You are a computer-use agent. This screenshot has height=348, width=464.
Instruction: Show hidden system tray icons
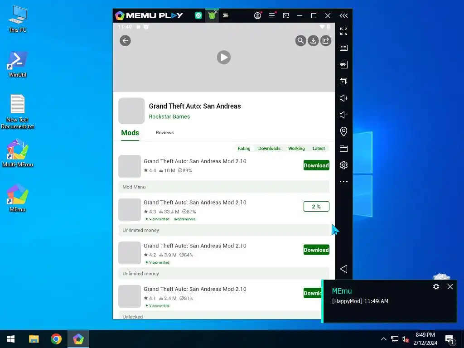point(383,339)
